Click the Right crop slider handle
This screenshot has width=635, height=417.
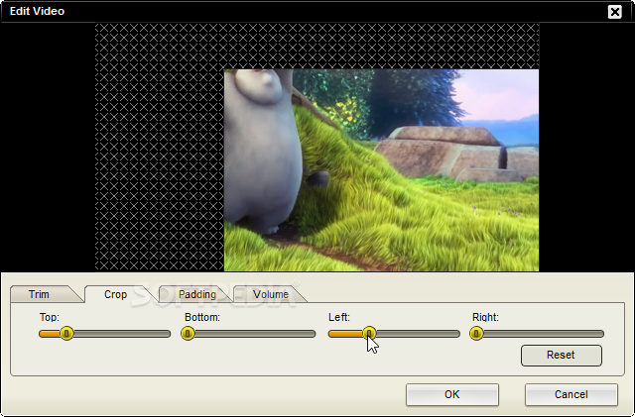click(x=476, y=334)
